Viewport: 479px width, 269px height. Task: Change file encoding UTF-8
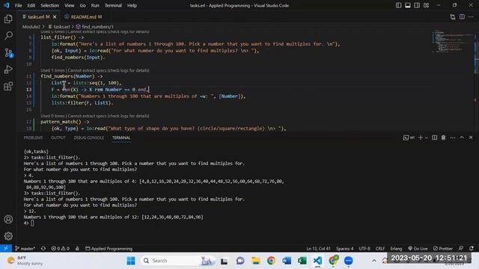(364, 249)
